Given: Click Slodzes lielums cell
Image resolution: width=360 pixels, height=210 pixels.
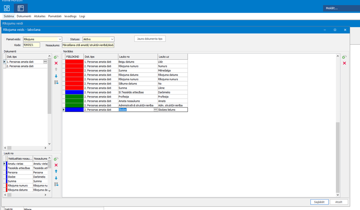Looking at the screenshot, I should tap(173, 110).
